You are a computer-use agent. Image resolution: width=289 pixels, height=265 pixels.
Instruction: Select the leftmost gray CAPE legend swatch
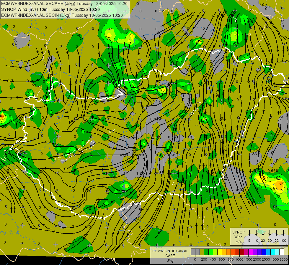193,252
